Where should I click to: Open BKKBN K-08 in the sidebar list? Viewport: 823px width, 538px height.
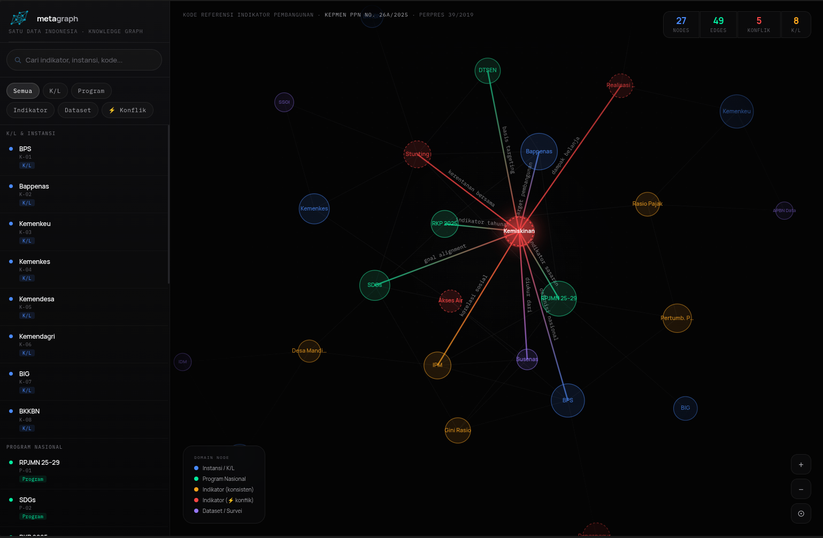click(x=84, y=419)
